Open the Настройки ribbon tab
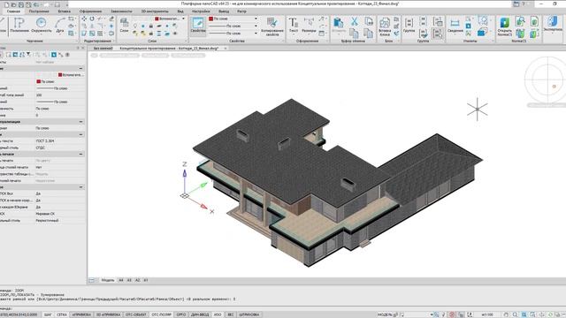The height and width of the screenshot is (318, 566). [x=201, y=11]
